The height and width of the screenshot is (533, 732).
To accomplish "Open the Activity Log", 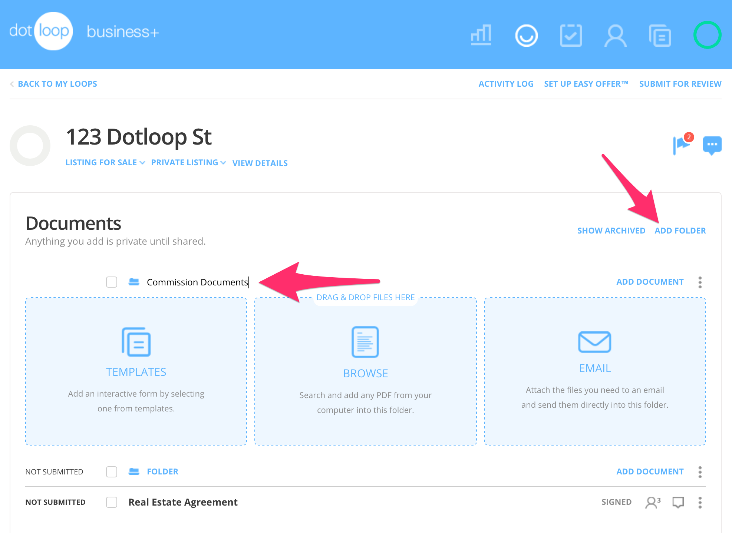I will 506,84.
